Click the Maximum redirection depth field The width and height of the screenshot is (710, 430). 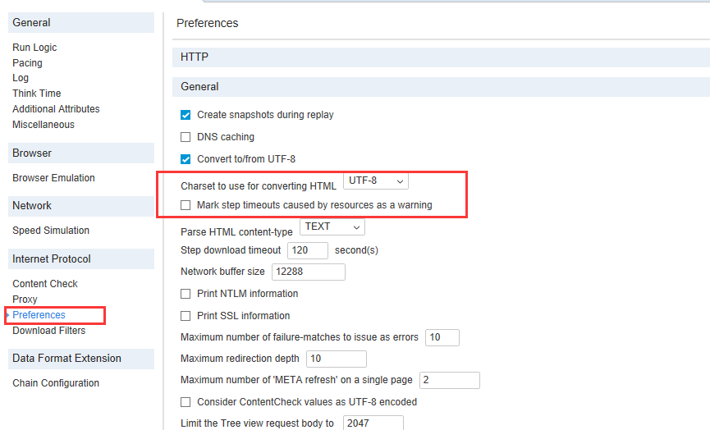tap(337, 359)
